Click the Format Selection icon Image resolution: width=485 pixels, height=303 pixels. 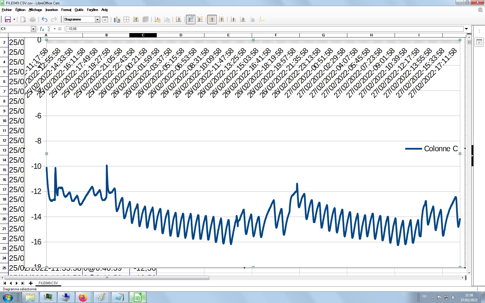(x=105, y=20)
